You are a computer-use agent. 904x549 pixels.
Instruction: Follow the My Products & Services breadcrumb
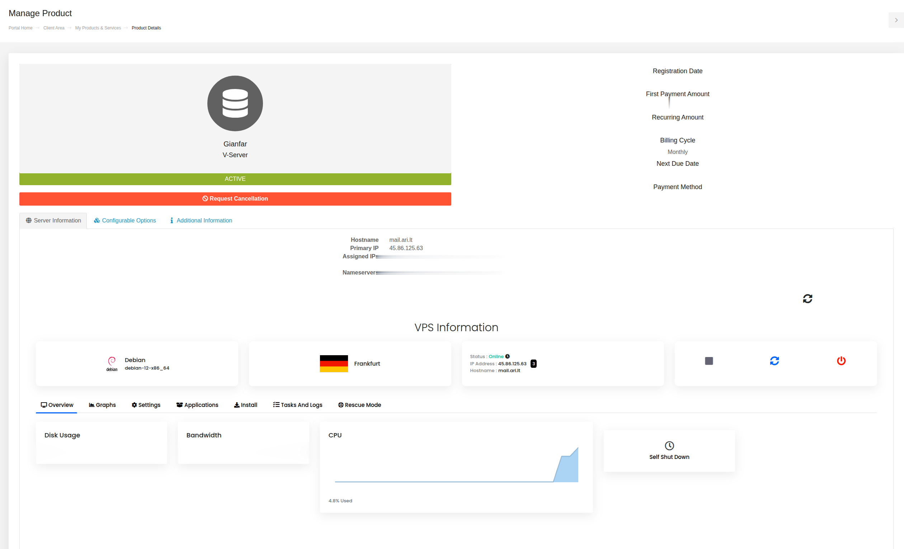[98, 28]
